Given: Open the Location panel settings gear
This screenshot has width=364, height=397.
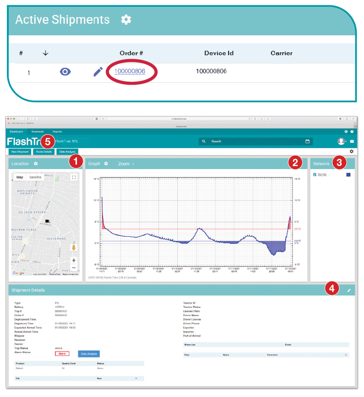Looking at the screenshot, I should tap(36, 164).
